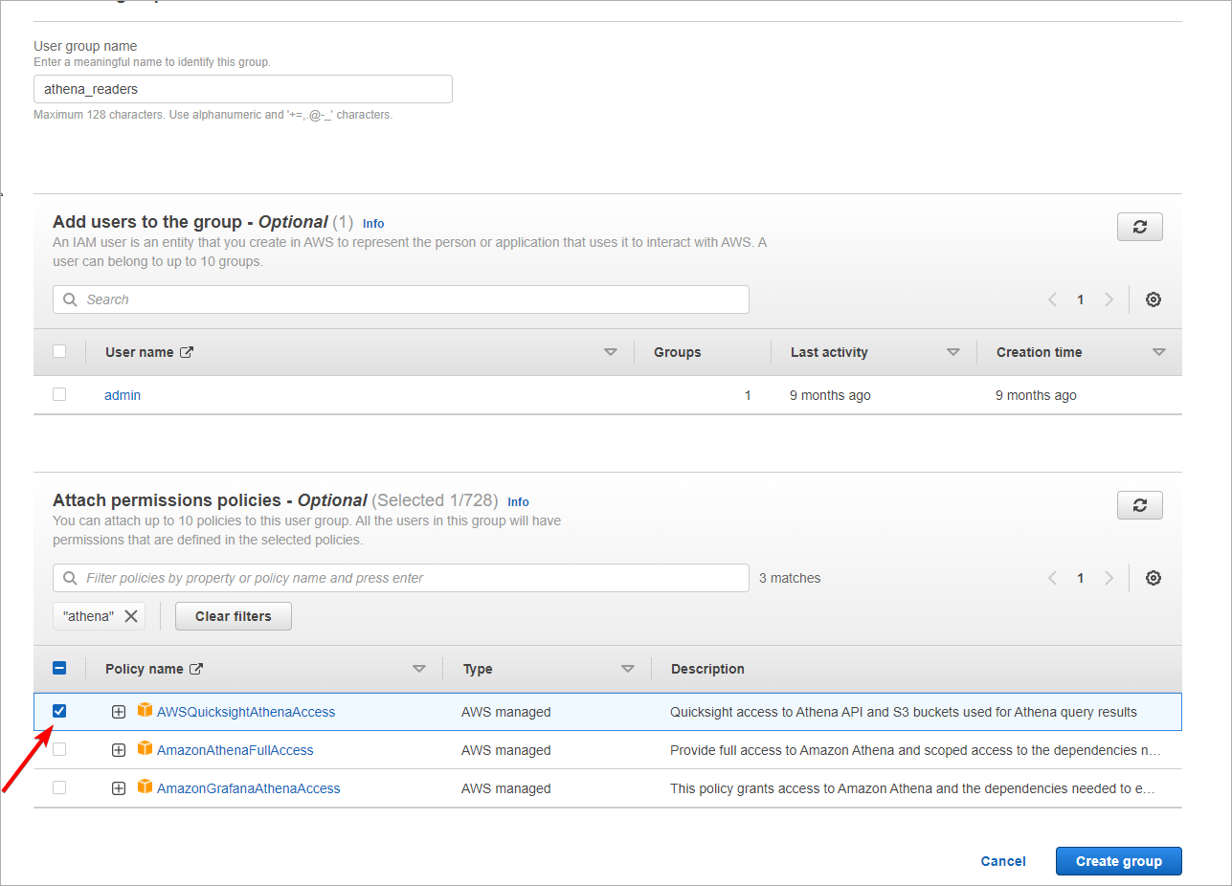Image resolution: width=1232 pixels, height=886 pixels.
Task: Refresh the permissions policies list
Action: 1139,505
